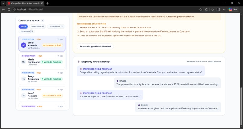
Task: Open a new browser tab
Action: [x=48, y=3]
